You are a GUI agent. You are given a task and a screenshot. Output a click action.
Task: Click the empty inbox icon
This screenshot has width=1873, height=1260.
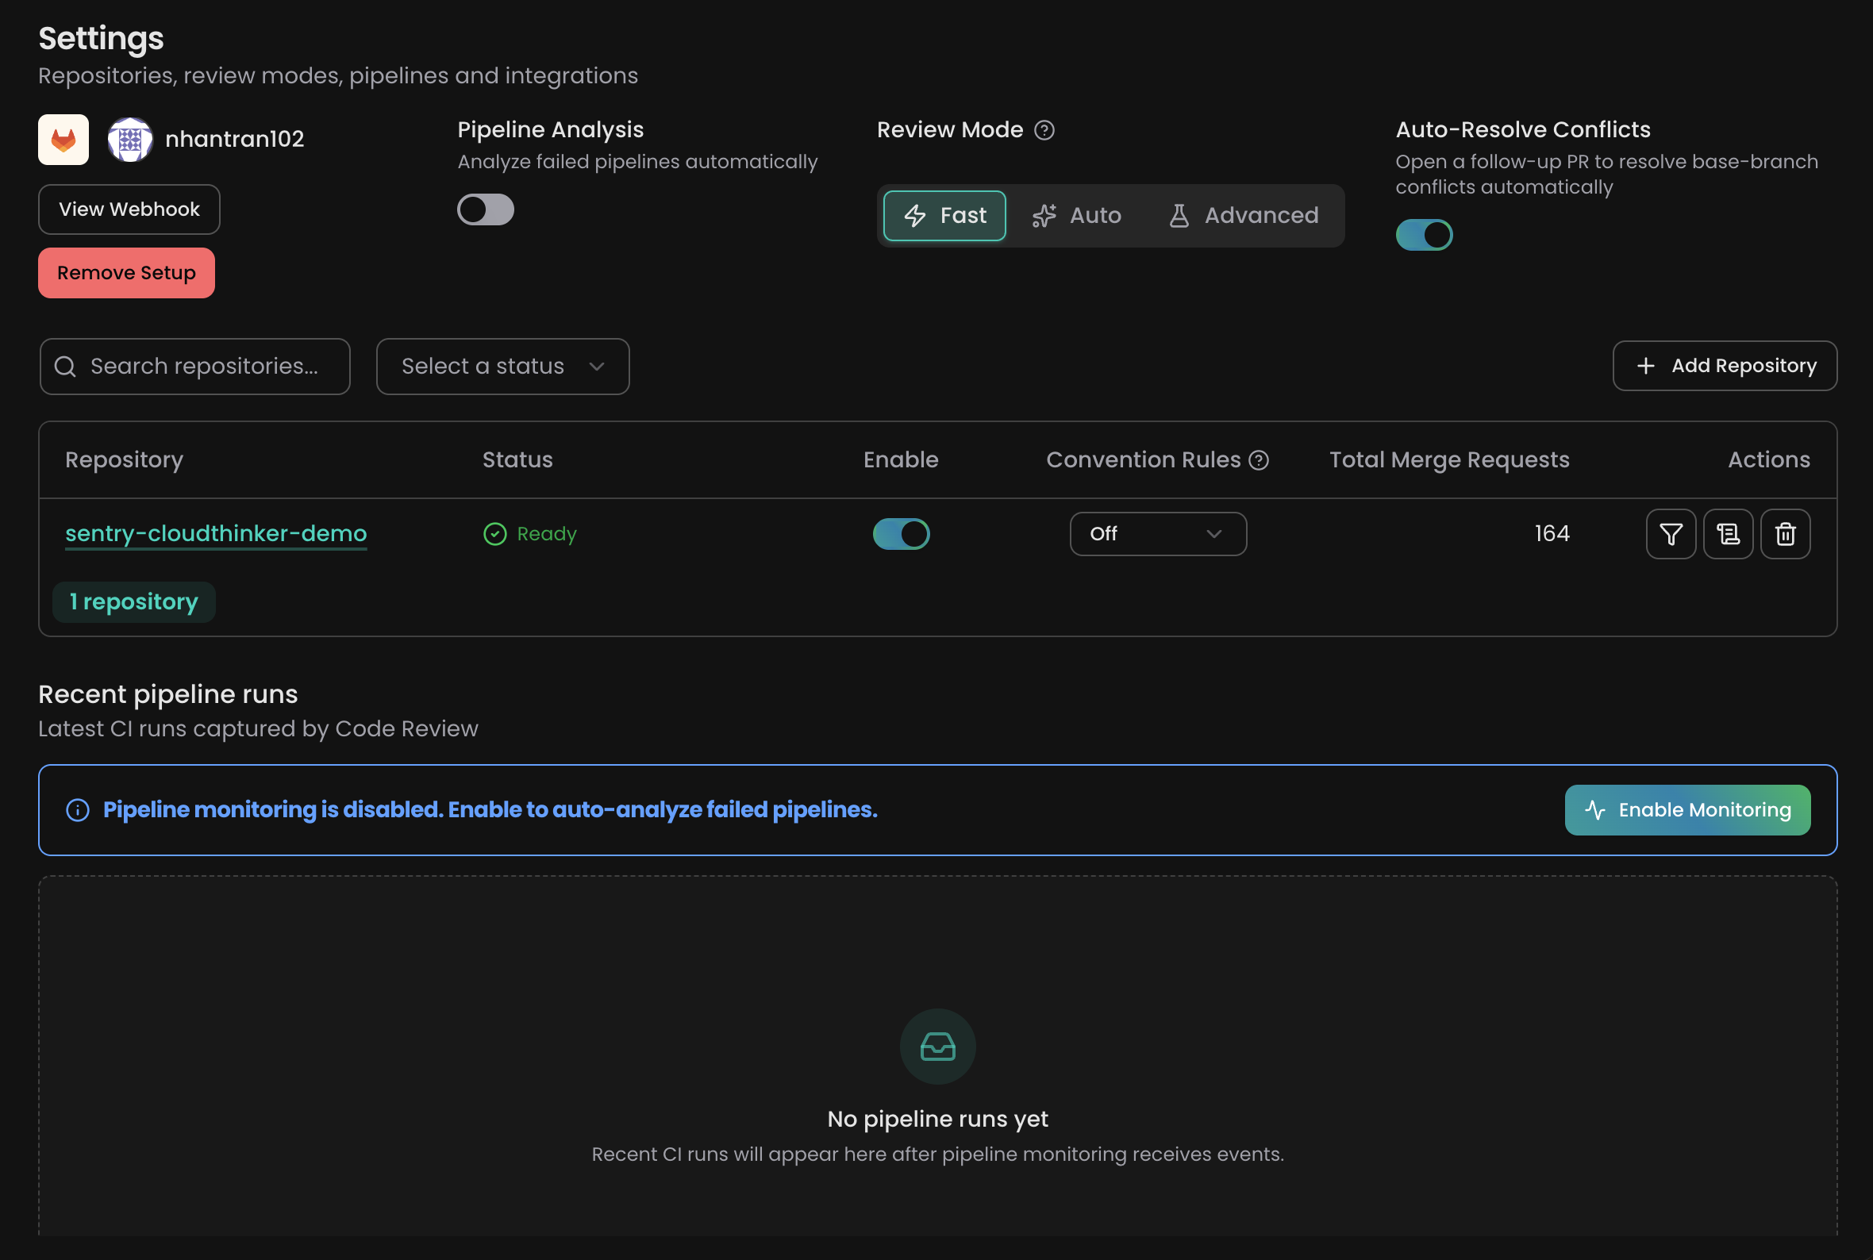coord(938,1047)
